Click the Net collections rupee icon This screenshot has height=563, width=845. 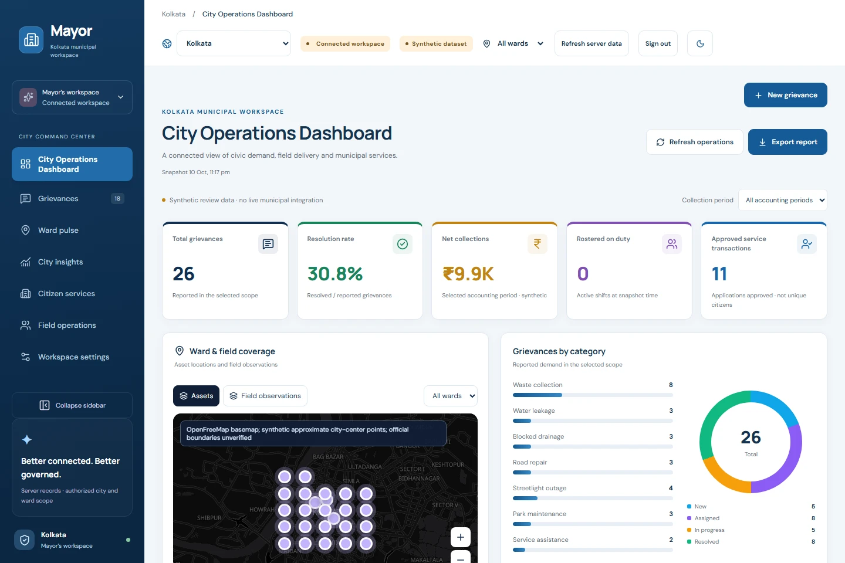pyautogui.click(x=538, y=244)
